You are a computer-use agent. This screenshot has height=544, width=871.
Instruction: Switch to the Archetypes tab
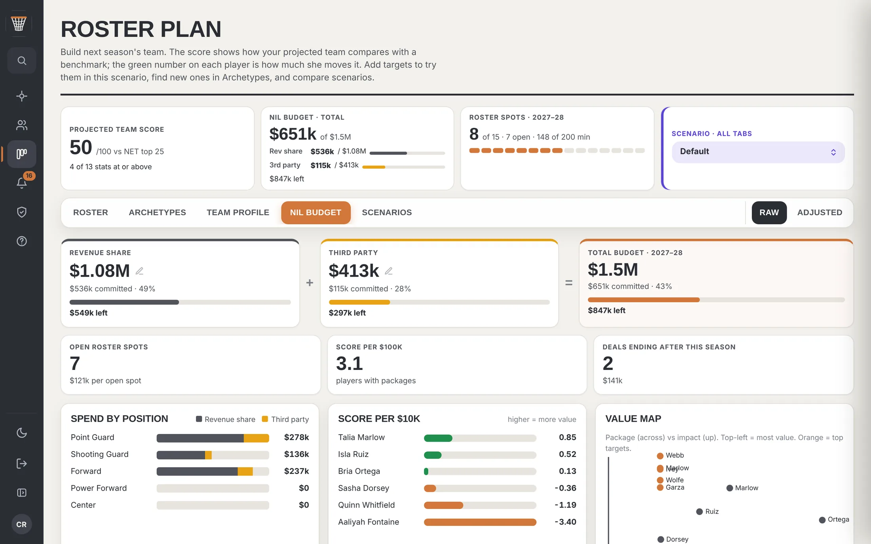pyautogui.click(x=158, y=212)
